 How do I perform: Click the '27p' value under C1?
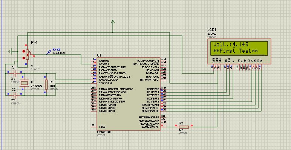13,78
